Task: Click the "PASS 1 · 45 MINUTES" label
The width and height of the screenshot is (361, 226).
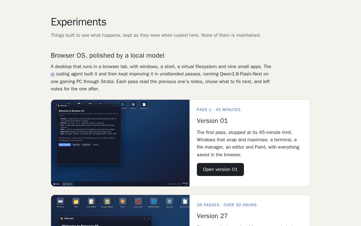Action: click(x=219, y=110)
